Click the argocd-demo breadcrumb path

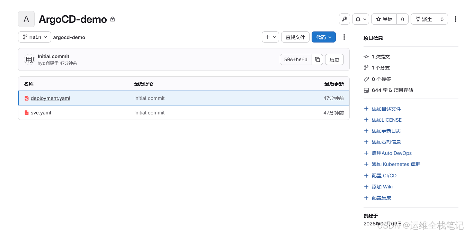[69, 37]
